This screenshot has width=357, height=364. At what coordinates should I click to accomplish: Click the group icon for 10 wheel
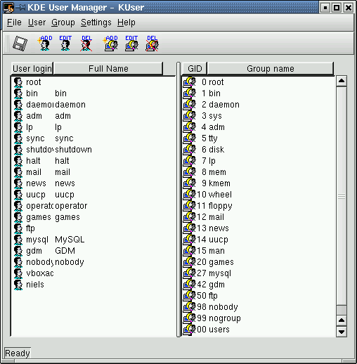[189, 195]
